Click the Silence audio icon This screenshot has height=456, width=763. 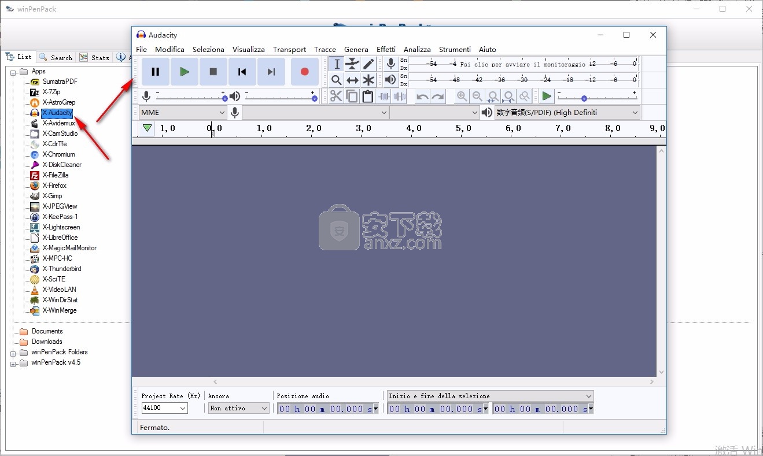(399, 96)
